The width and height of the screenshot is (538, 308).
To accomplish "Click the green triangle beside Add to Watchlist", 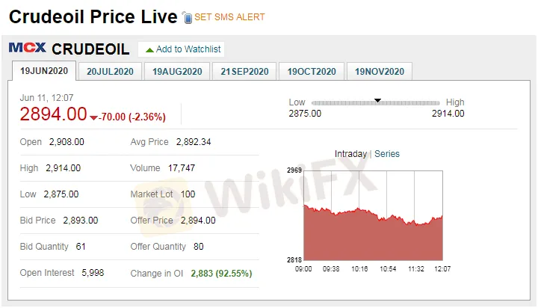I will click(149, 49).
